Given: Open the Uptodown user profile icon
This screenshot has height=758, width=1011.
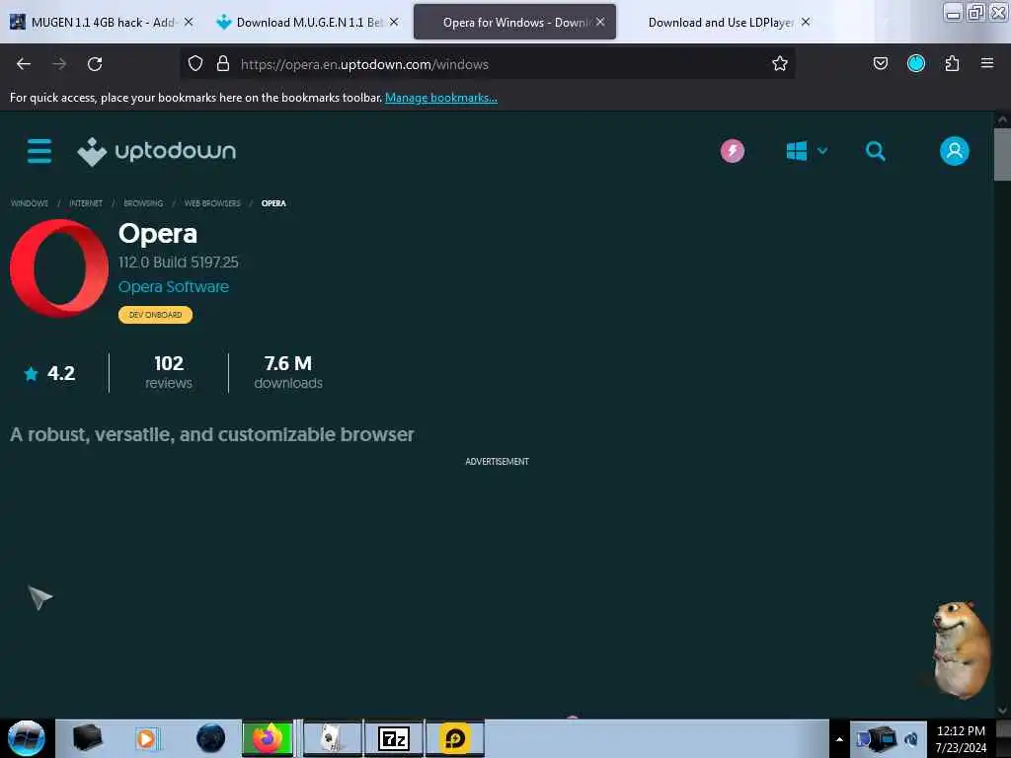Looking at the screenshot, I should point(954,151).
